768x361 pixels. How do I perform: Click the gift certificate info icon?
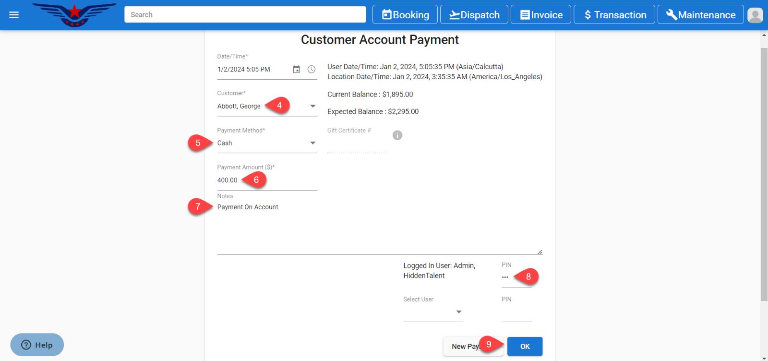(397, 135)
